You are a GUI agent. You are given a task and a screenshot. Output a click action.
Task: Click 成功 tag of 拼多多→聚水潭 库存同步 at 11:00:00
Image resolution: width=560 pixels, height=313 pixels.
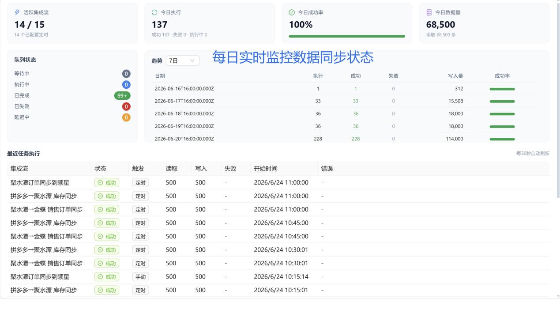107,196
